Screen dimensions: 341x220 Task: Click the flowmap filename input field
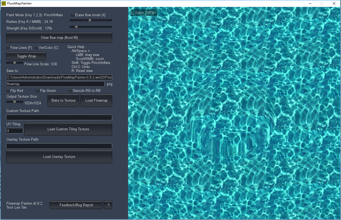55,84
